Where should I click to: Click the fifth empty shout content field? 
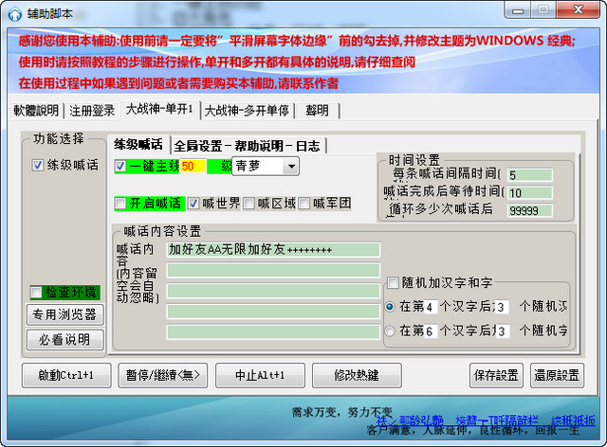pos(273,332)
